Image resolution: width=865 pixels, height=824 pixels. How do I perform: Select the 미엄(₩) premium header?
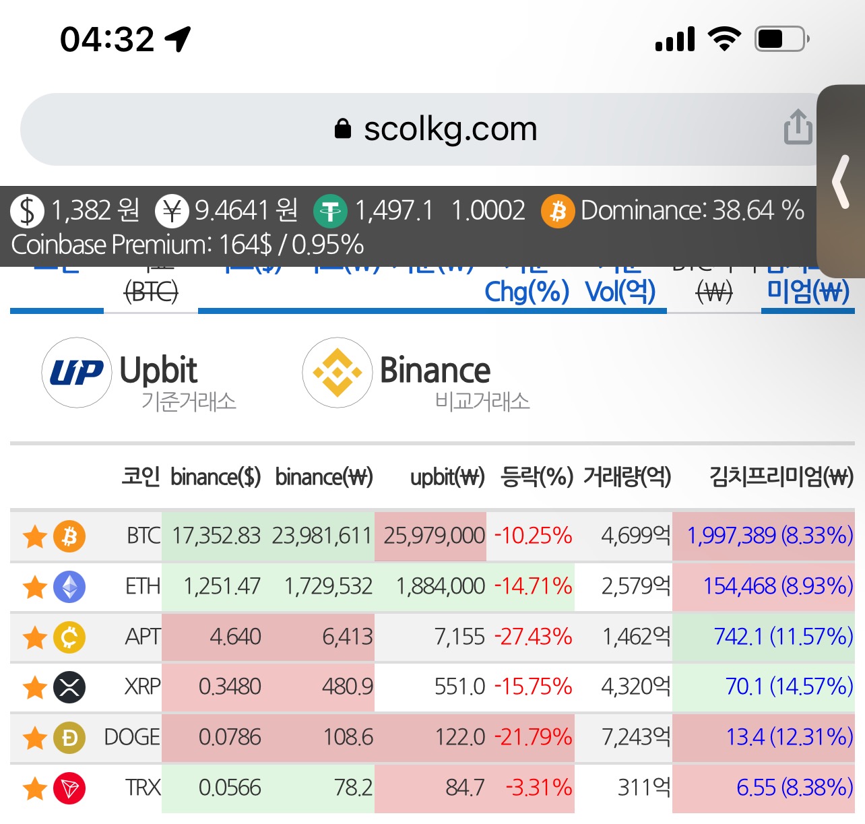coord(808,292)
